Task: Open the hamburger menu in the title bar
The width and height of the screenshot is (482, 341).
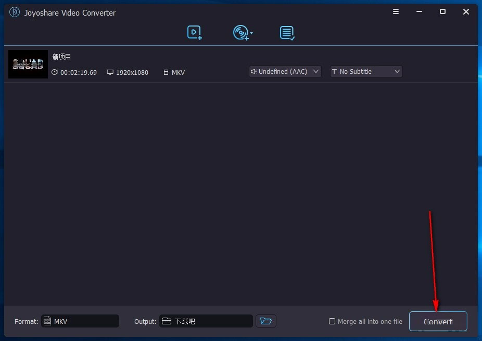Action: pos(396,11)
